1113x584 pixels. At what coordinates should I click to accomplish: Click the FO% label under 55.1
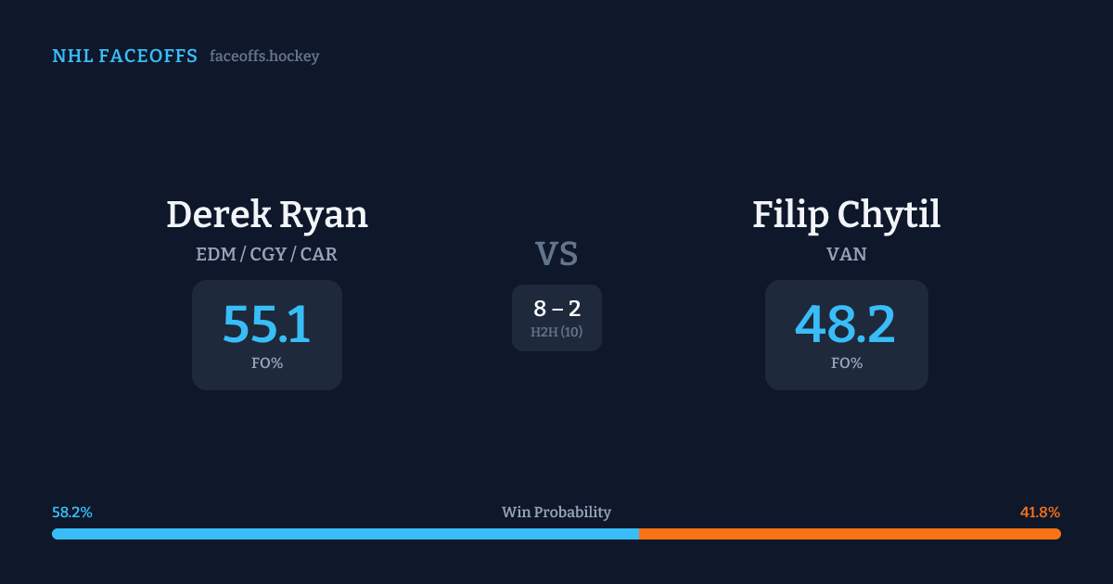(267, 363)
